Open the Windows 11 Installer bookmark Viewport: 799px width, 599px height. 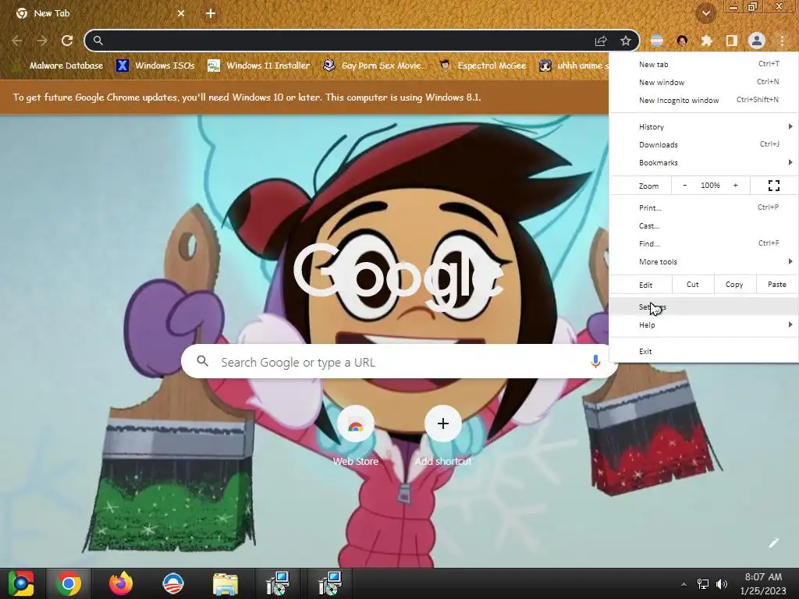click(x=258, y=66)
